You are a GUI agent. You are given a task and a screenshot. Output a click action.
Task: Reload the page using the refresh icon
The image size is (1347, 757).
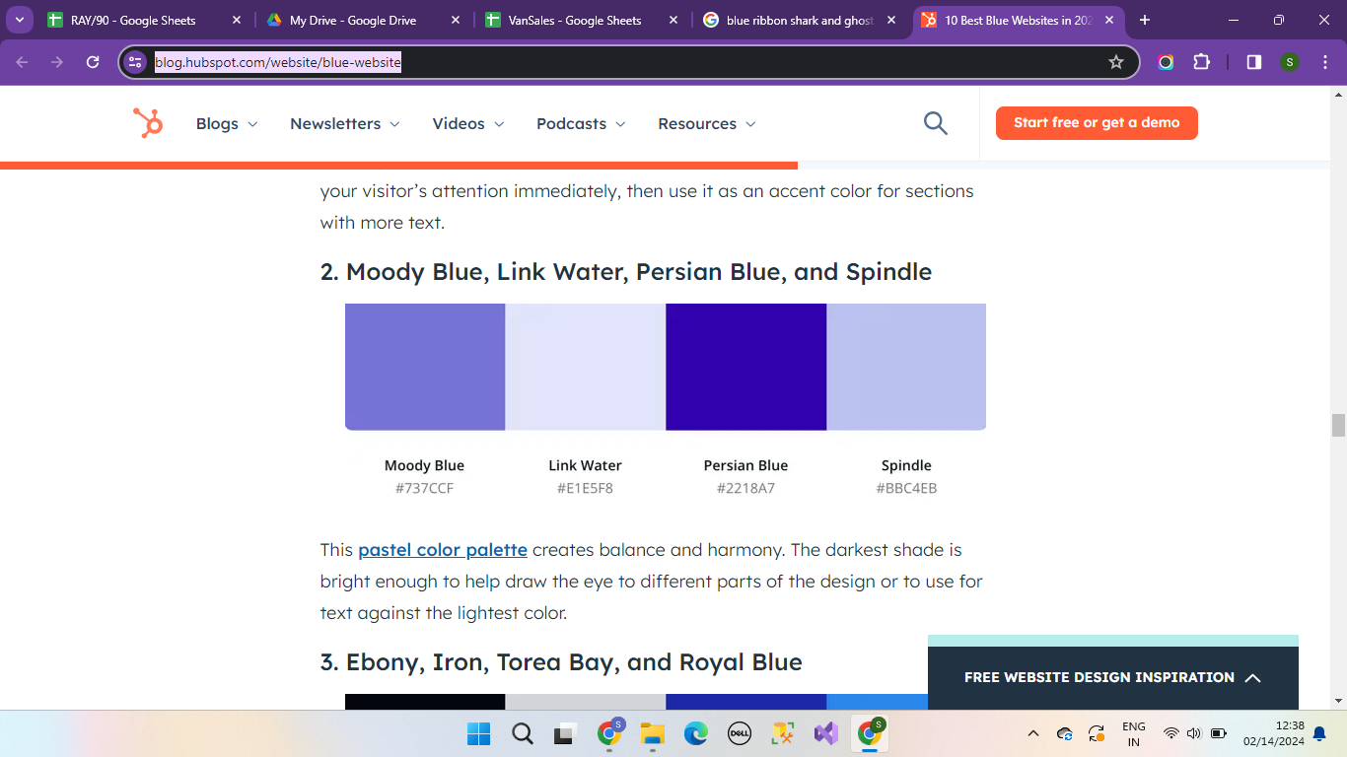click(93, 62)
